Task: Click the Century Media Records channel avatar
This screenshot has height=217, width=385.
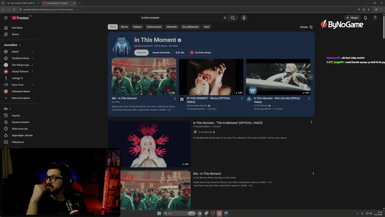Action: pos(182,99)
